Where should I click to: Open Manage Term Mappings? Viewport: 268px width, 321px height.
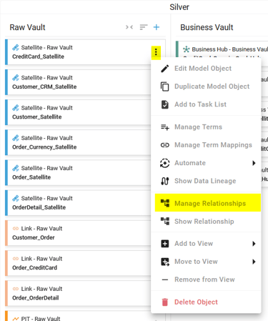click(x=206, y=145)
